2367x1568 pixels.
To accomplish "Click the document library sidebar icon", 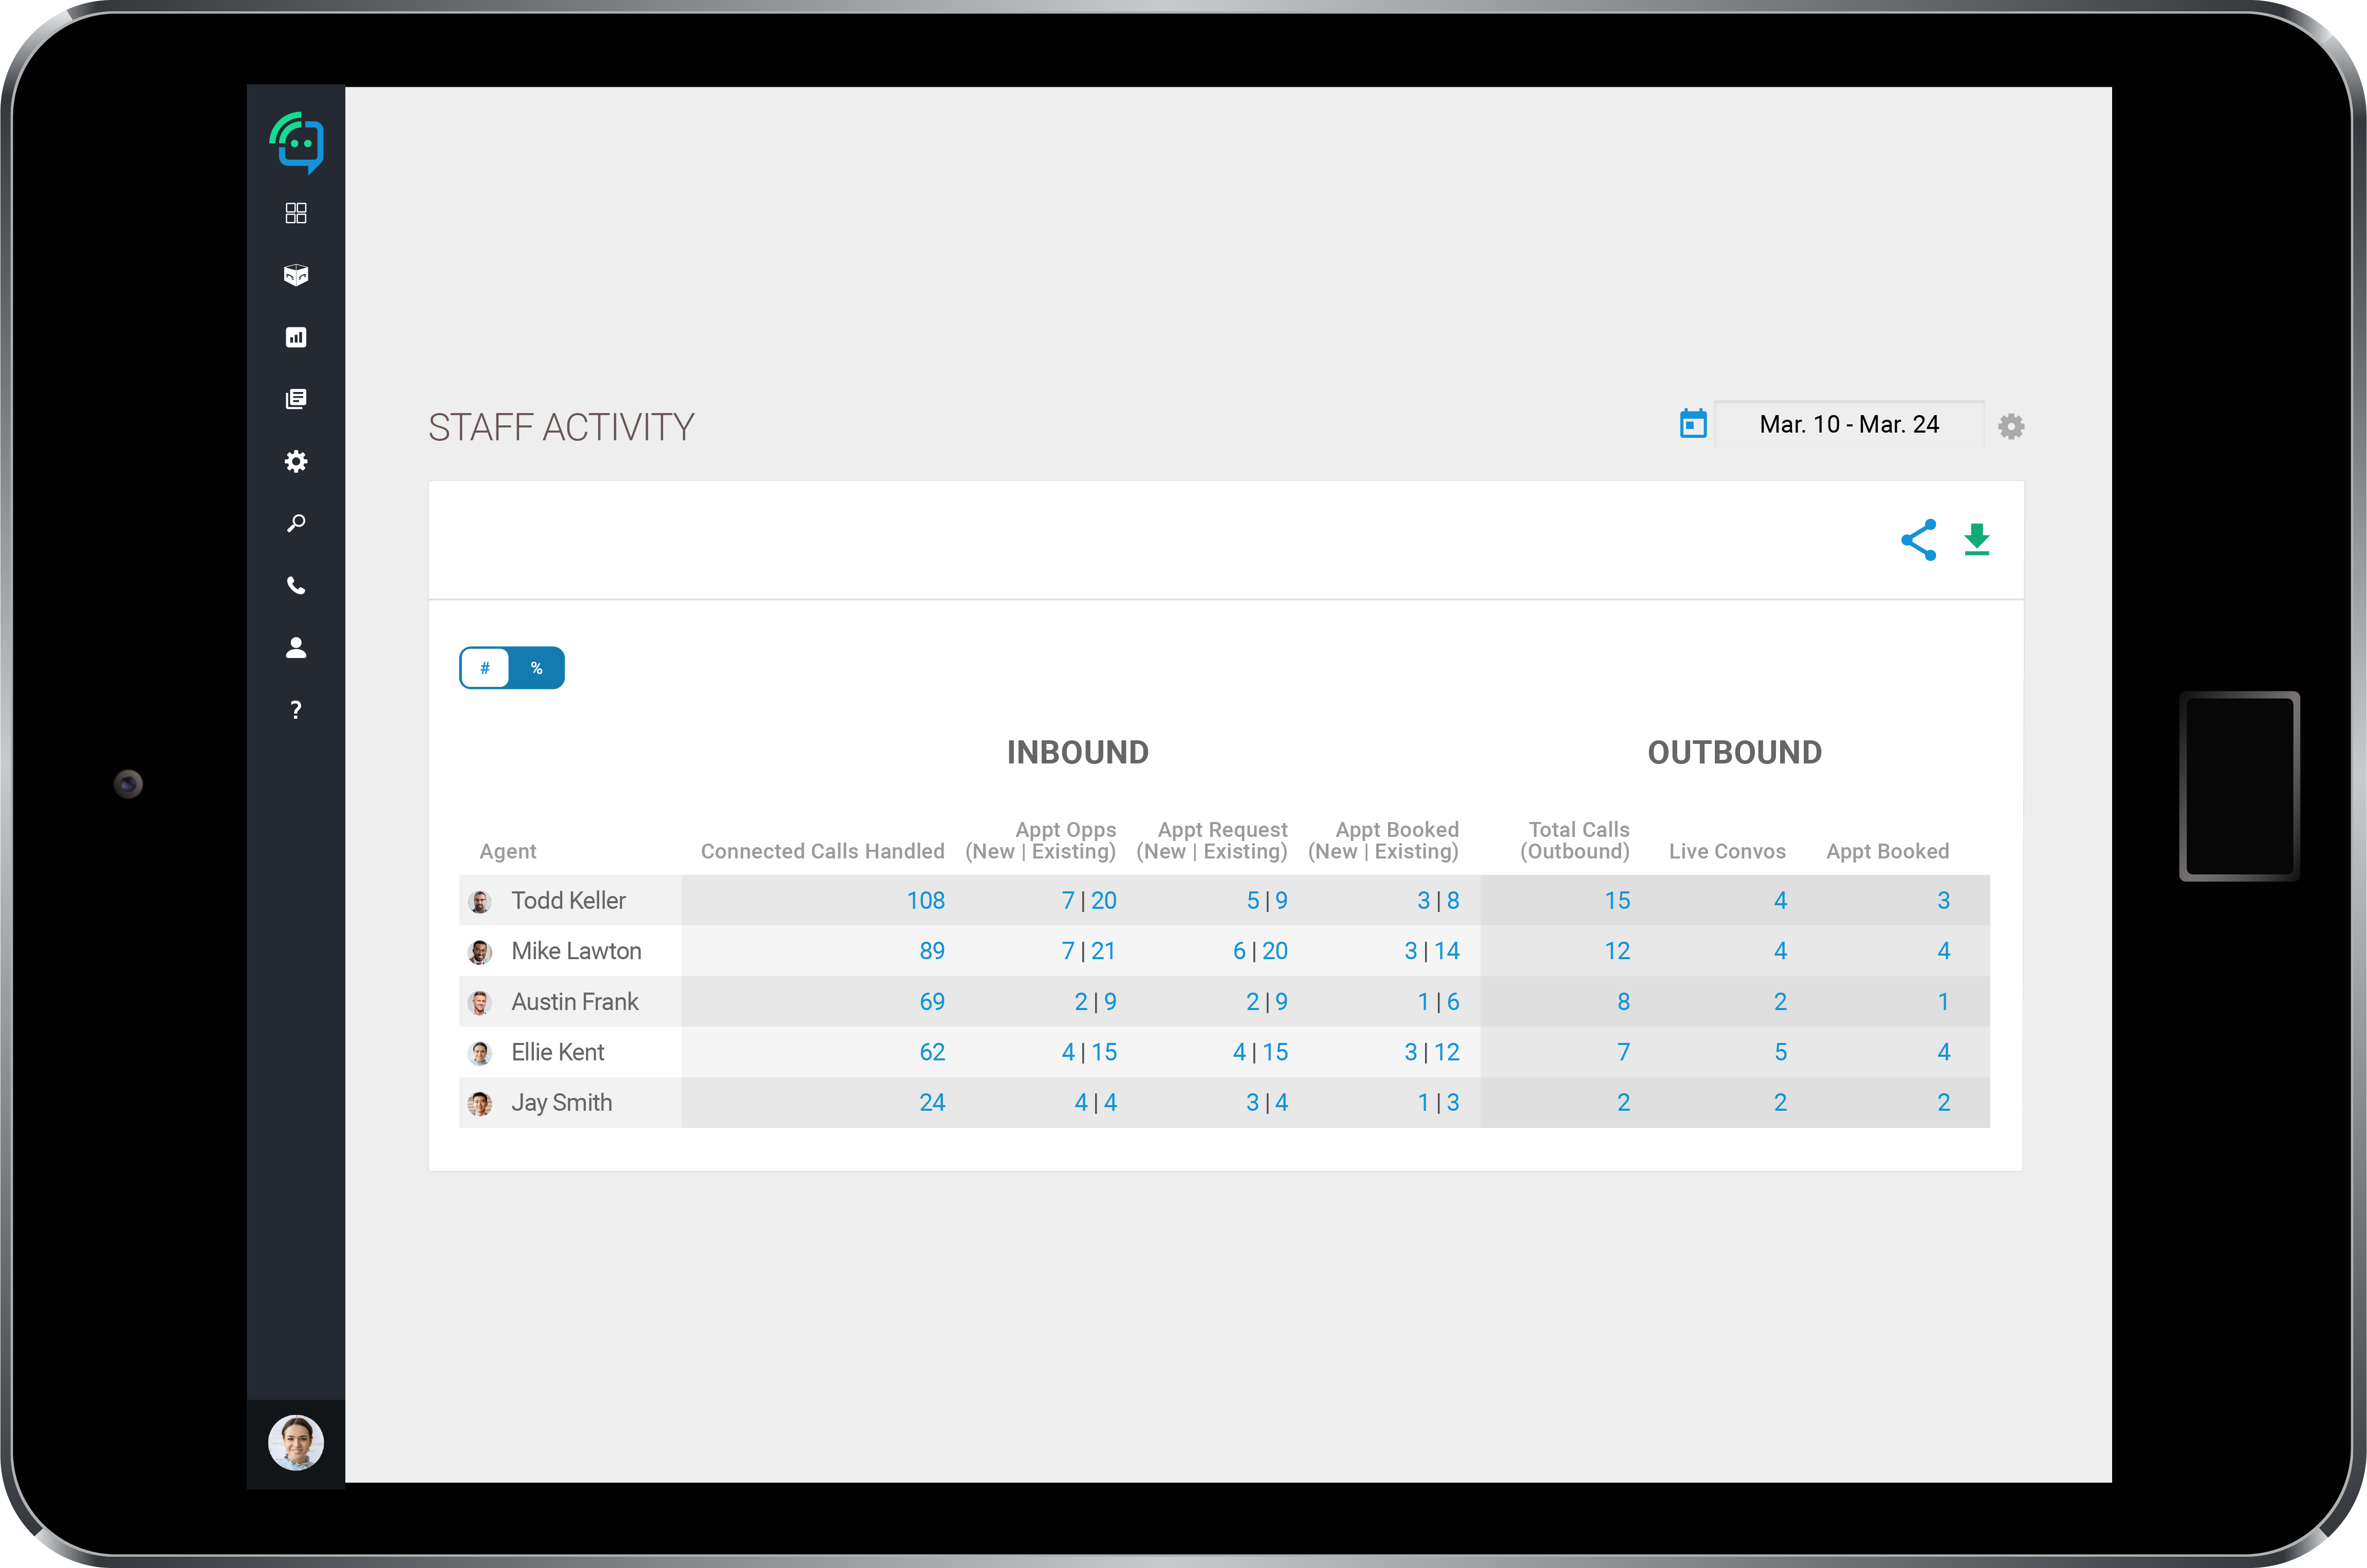I will click(296, 399).
